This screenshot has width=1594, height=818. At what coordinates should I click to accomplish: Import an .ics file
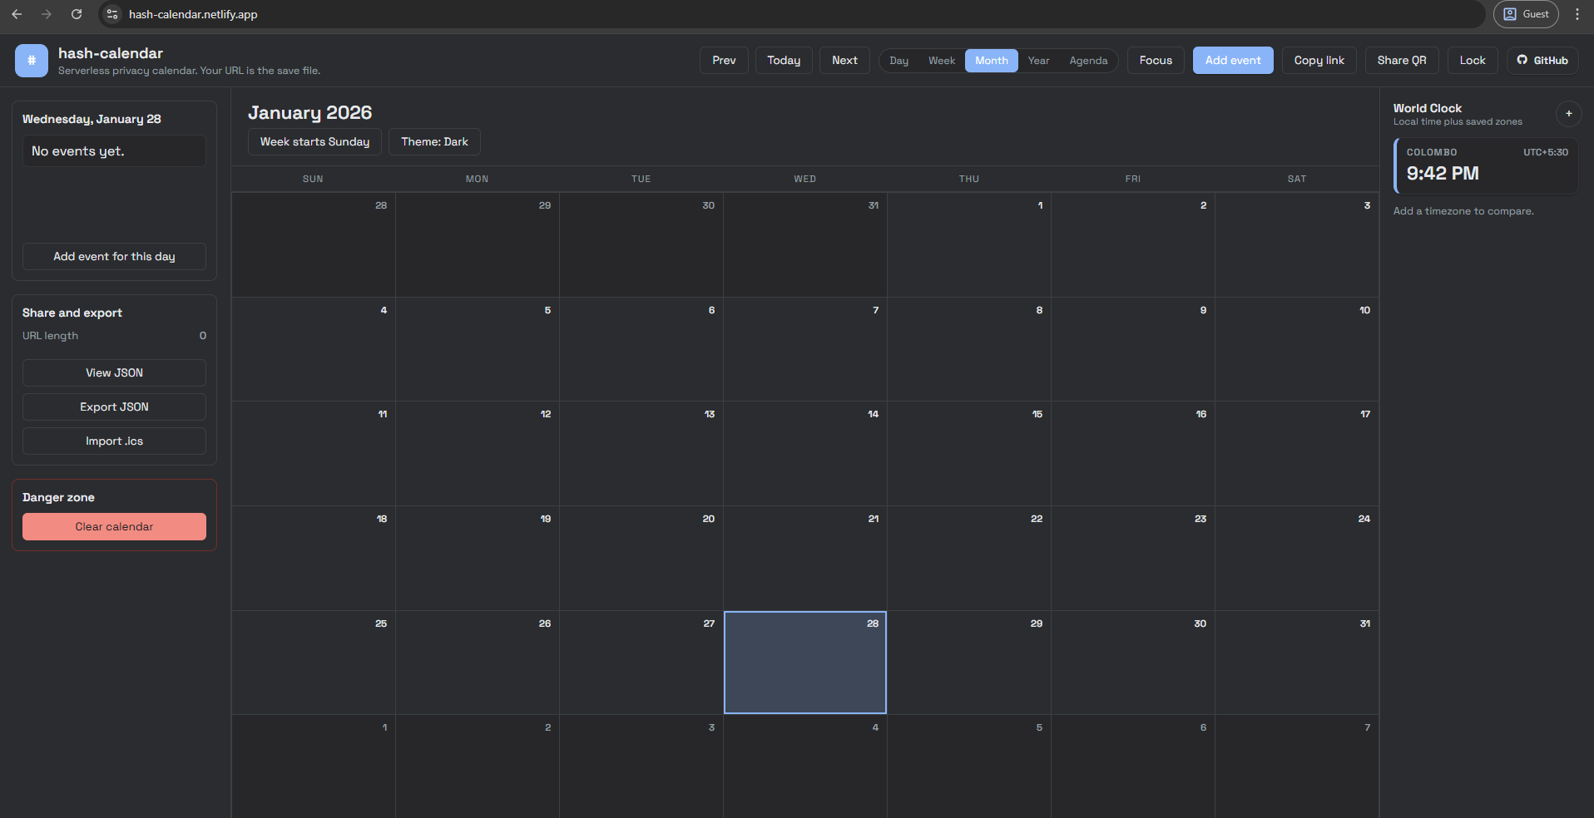(x=114, y=441)
